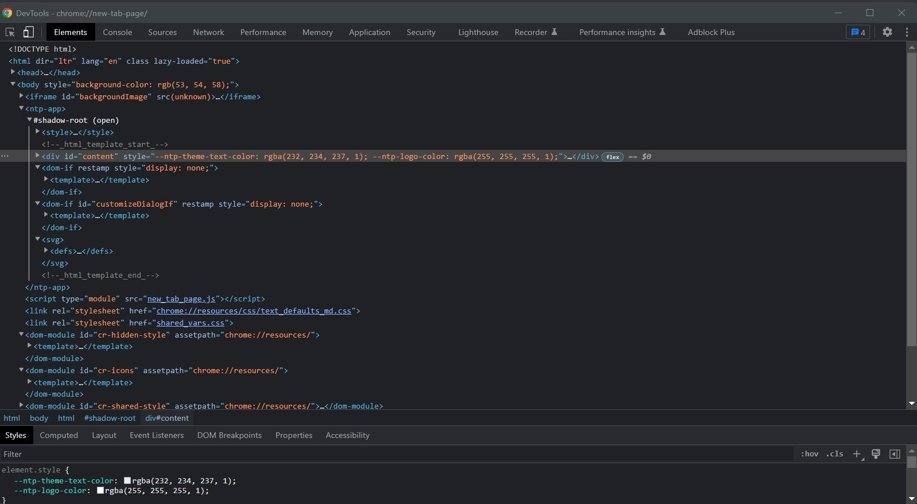Toggle the computed styles sidebar icon
Image resolution: width=917 pixels, height=504 pixels.
[895, 454]
